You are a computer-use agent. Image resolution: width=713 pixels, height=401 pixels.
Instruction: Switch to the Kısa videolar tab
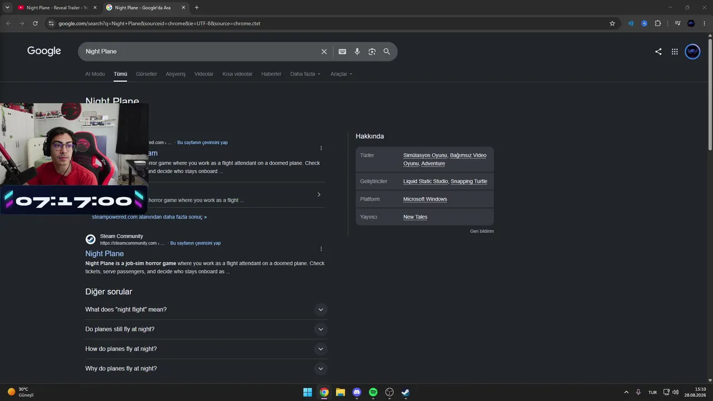237,74
